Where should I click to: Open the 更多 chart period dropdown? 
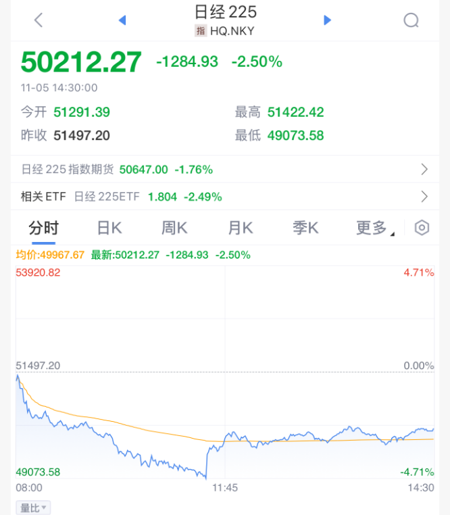[375, 228]
